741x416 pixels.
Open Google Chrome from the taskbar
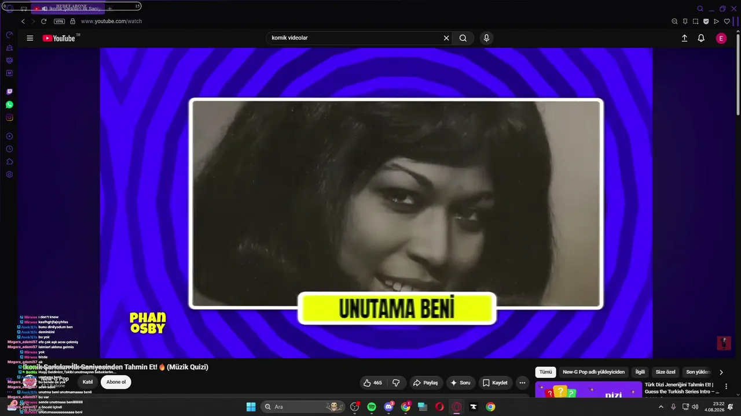coord(490,407)
